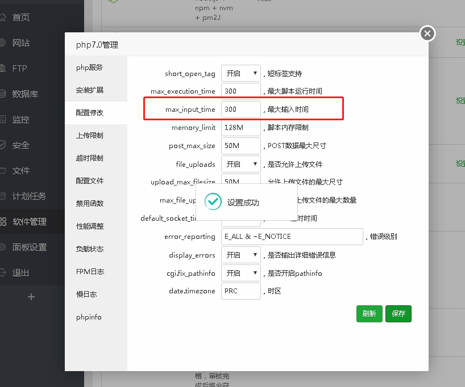Click the 设置成功 checkmark icon

coord(213,201)
